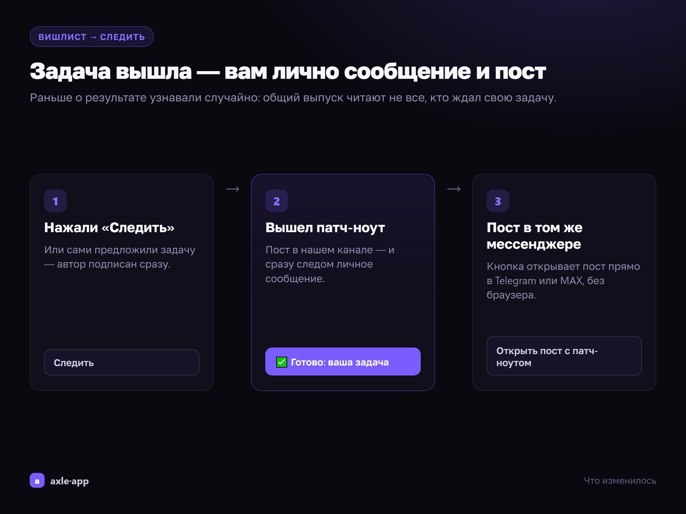
Task: Click the «Готово: ваша задача» purple button
Action: [343, 362]
